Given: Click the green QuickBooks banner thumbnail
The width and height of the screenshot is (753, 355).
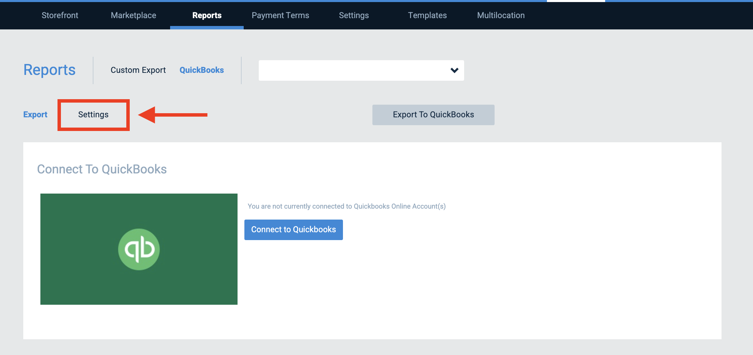Looking at the screenshot, I should pos(138,249).
